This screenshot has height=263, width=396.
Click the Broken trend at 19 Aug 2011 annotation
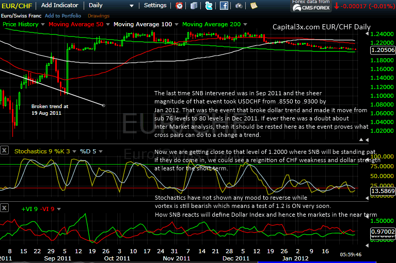click(50, 110)
